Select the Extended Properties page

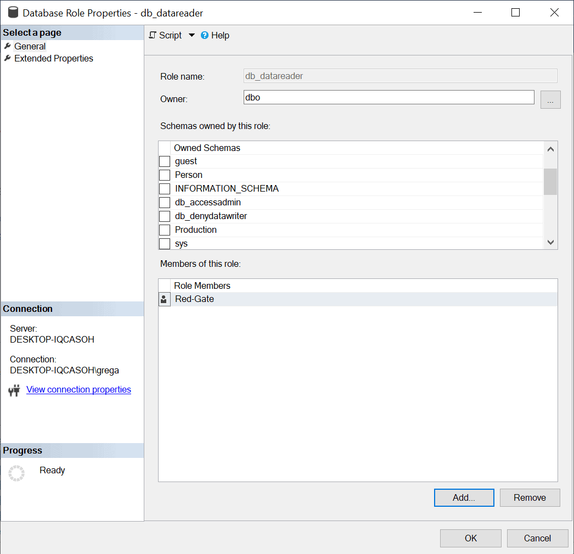click(x=54, y=58)
